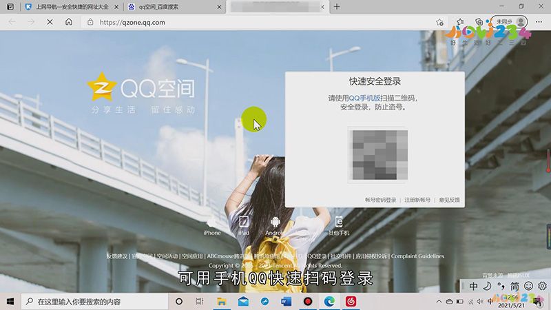Open the 社交组件 footer link
The height and width of the screenshot is (310, 551).
pyautogui.click(x=341, y=256)
